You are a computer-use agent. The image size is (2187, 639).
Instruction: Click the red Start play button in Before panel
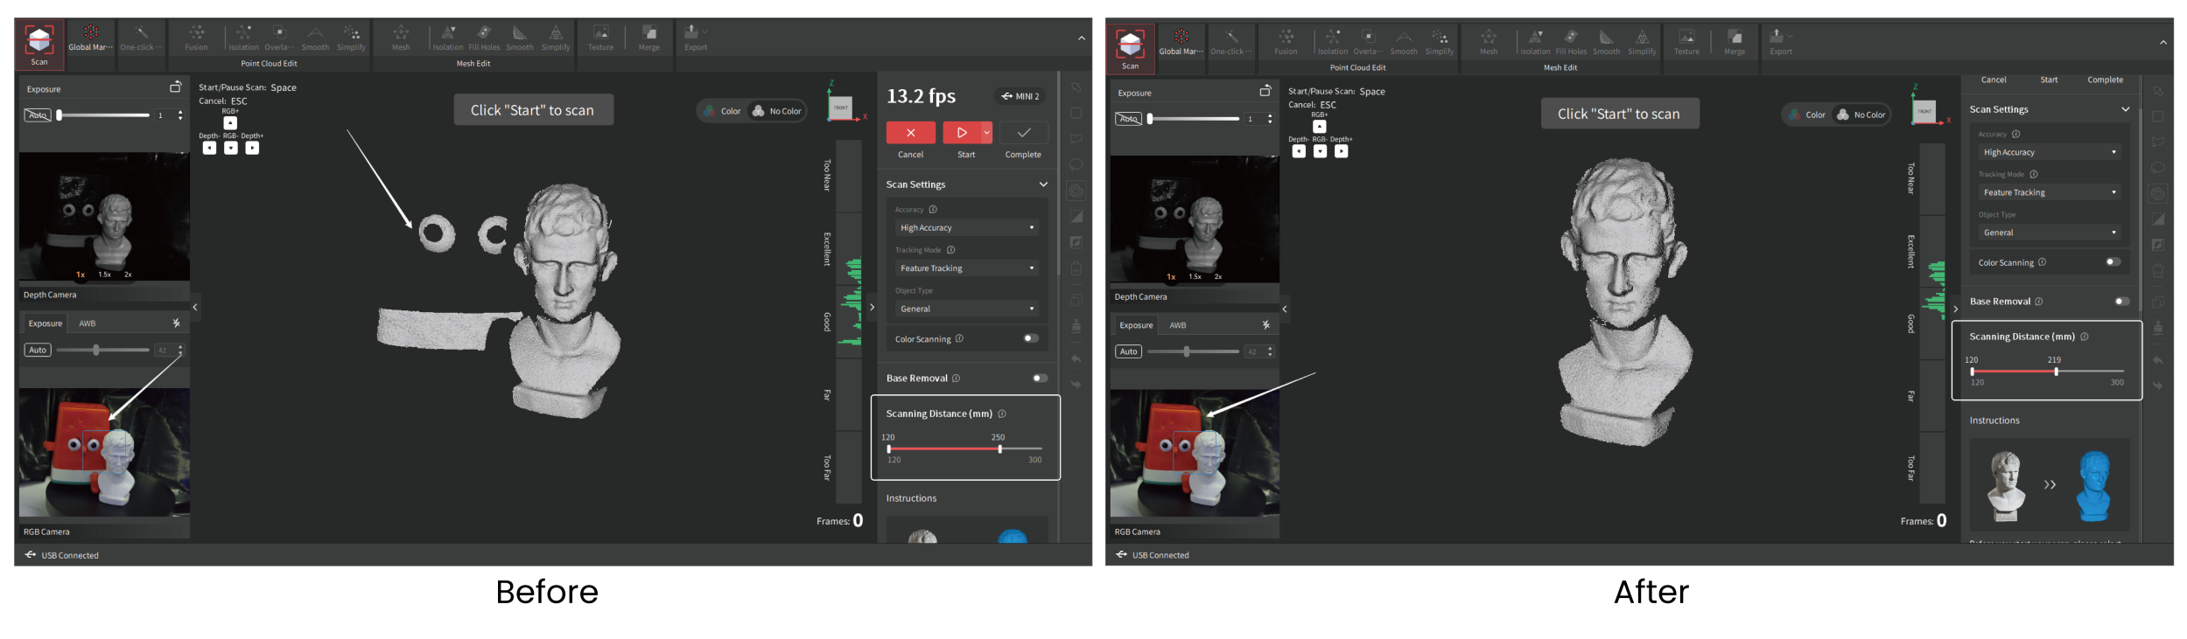[x=961, y=133]
